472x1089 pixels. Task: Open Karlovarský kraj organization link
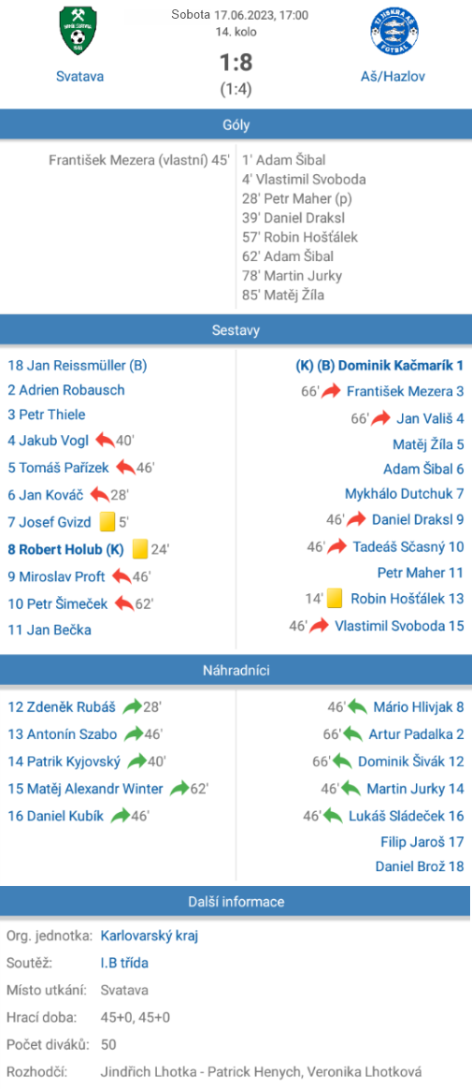pos(150,937)
